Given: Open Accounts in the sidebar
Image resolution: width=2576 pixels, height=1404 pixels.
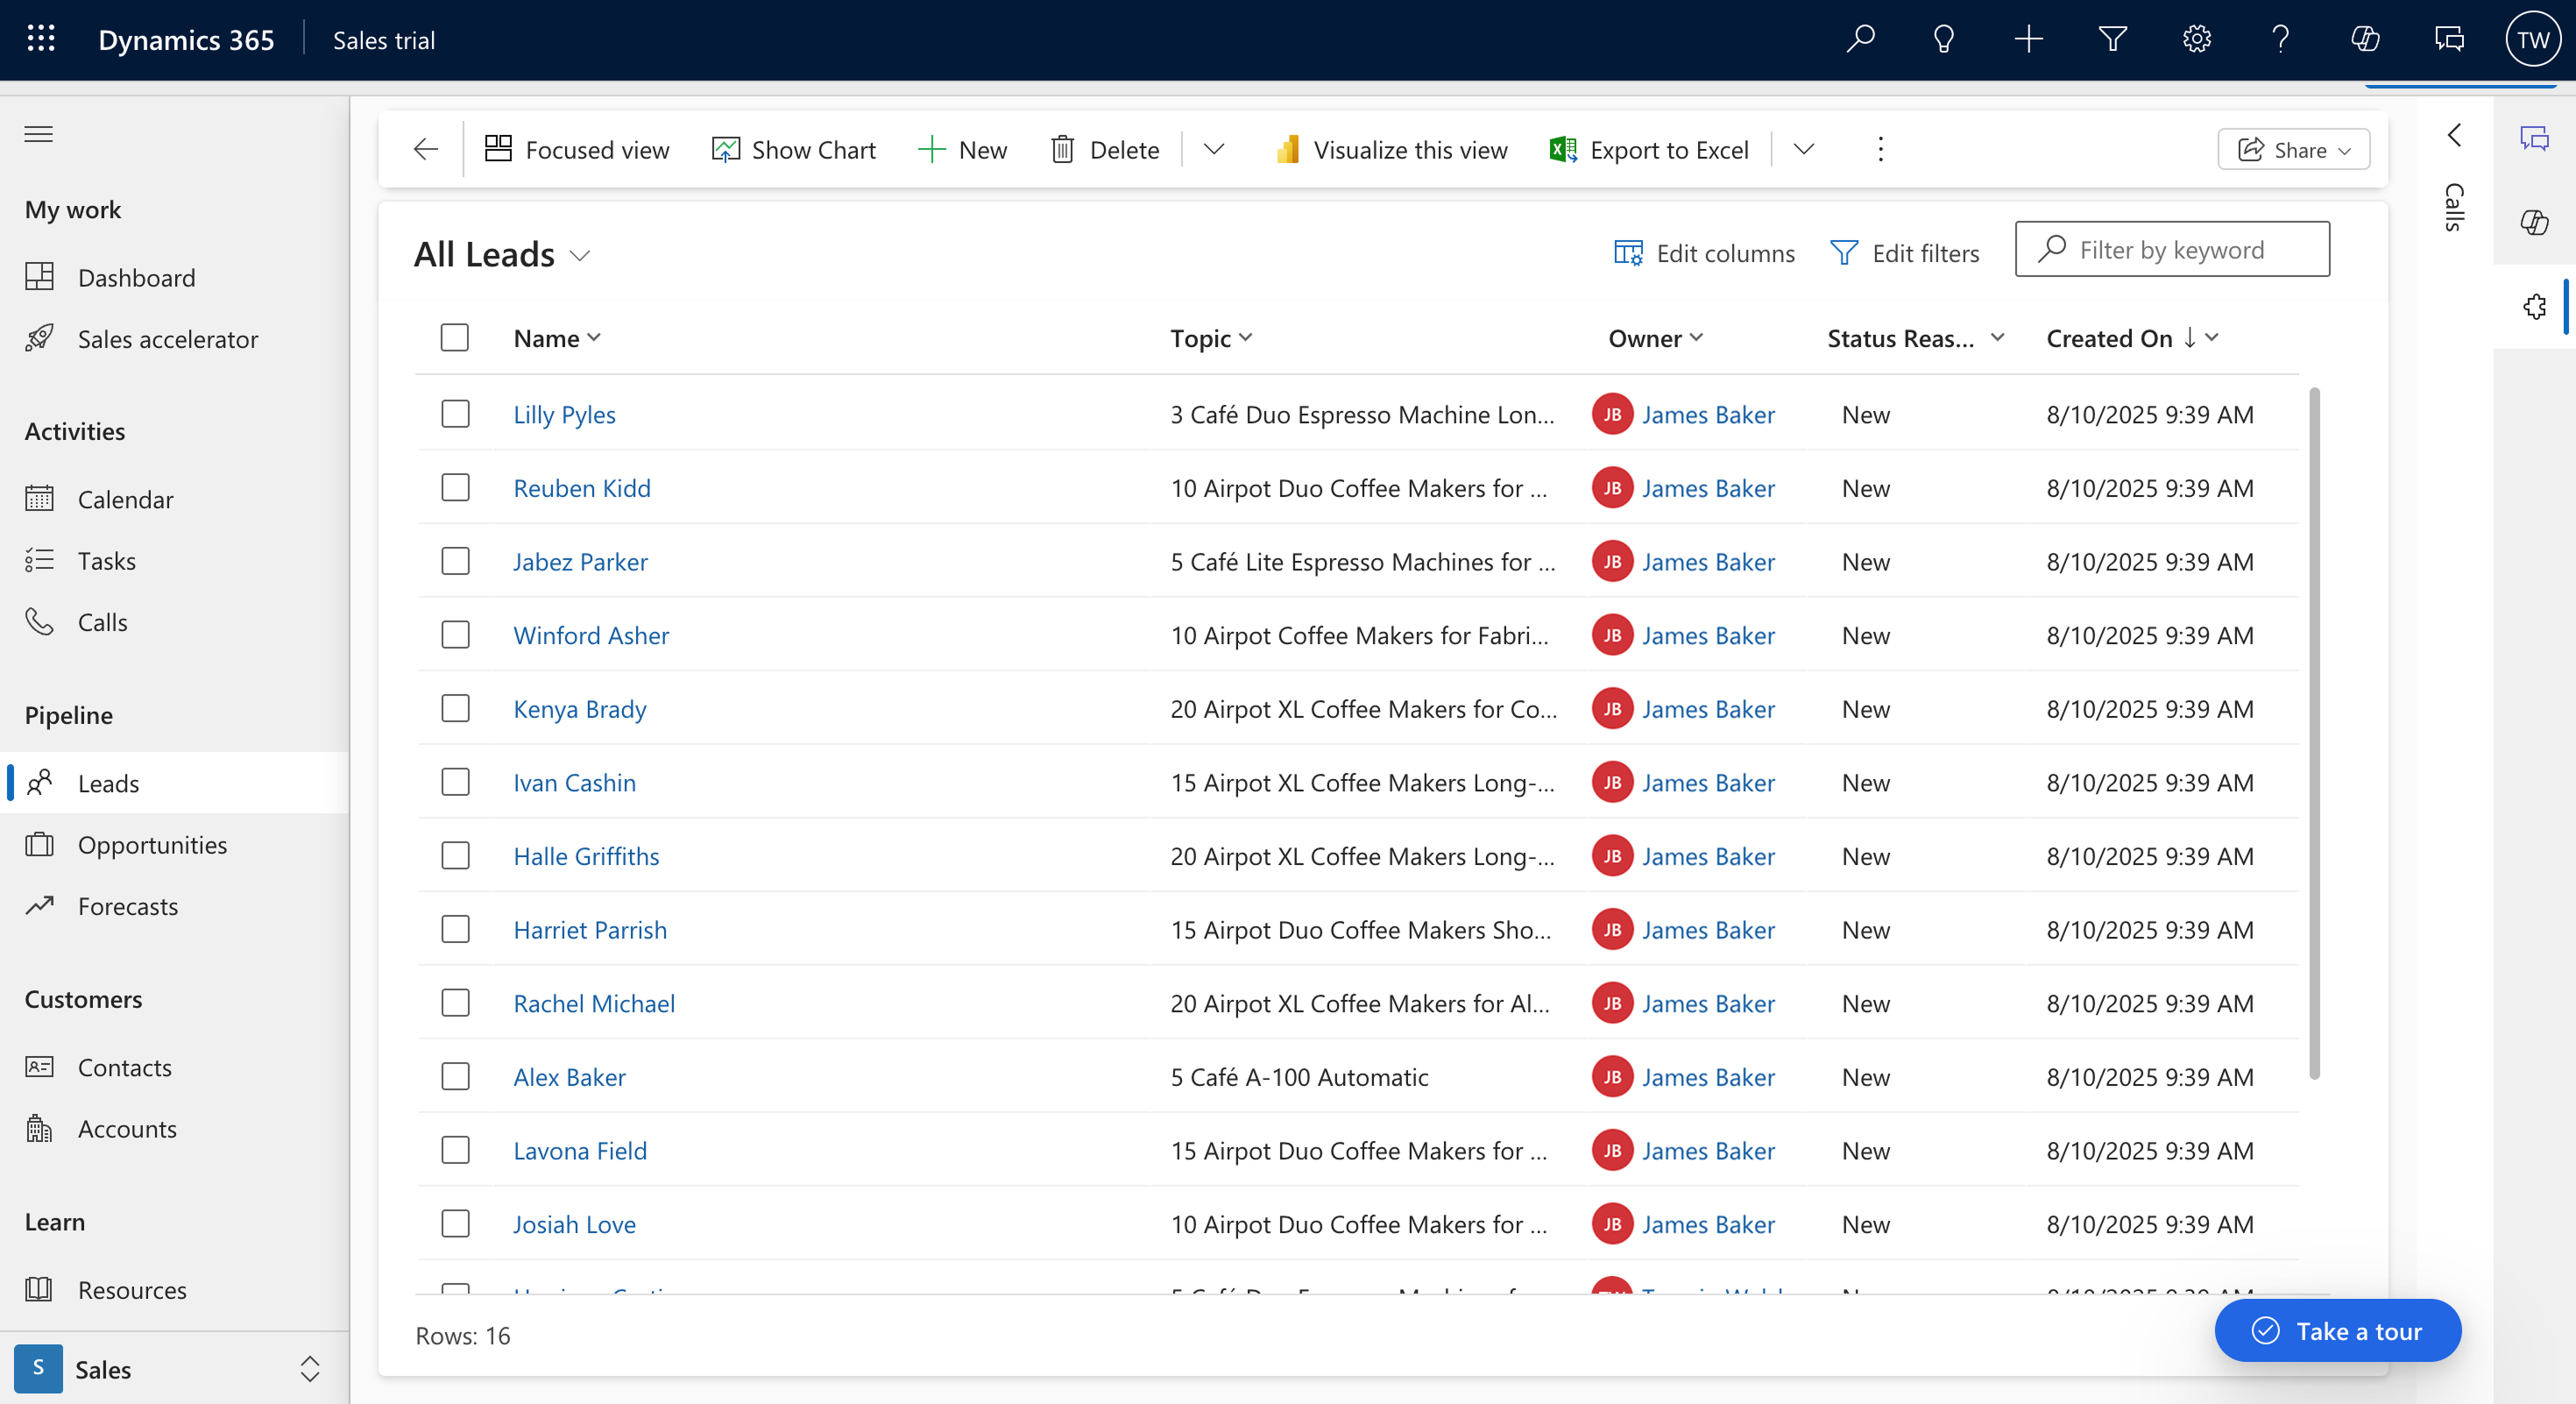Looking at the screenshot, I should click(175, 1129).
